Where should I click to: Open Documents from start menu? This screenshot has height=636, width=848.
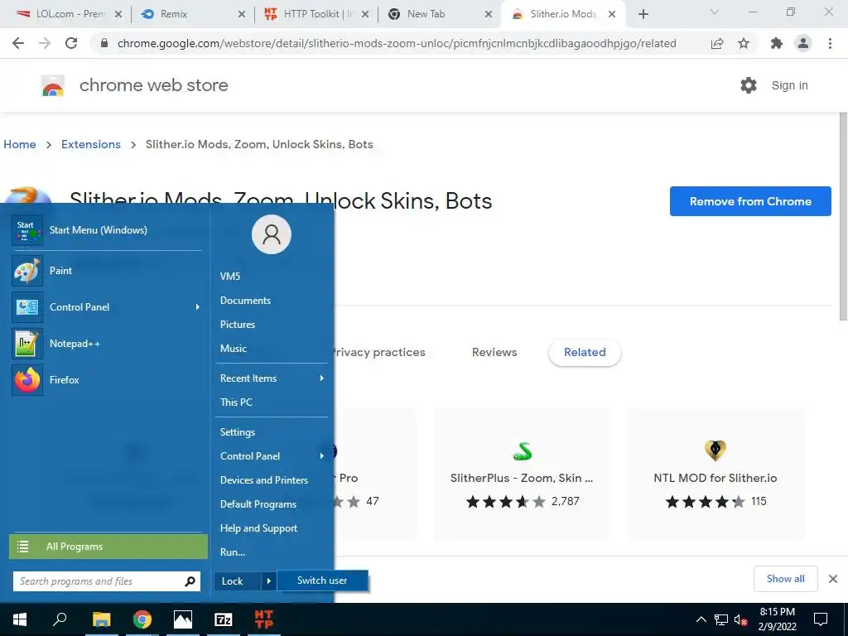[x=245, y=300]
